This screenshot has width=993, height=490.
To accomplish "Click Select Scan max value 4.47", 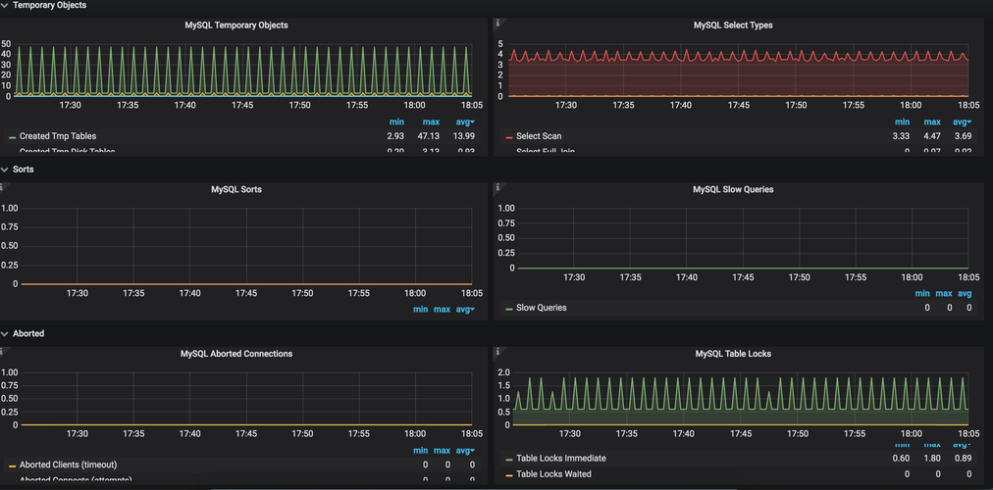I will [931, 136].
